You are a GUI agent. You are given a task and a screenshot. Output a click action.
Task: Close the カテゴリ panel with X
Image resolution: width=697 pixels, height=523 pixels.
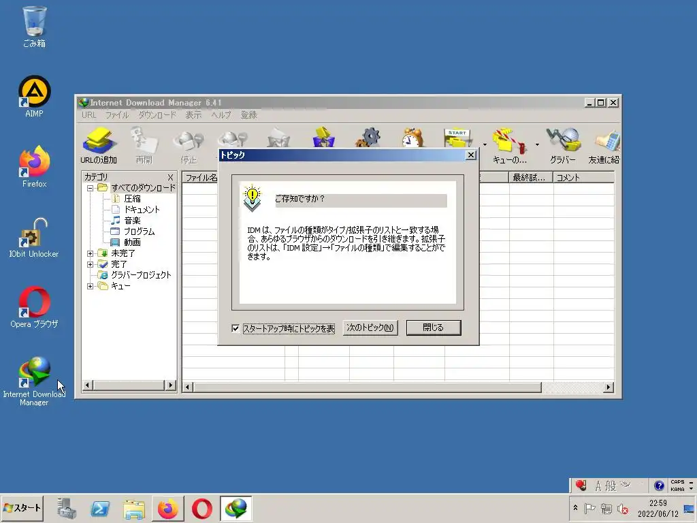pos(170,177)
